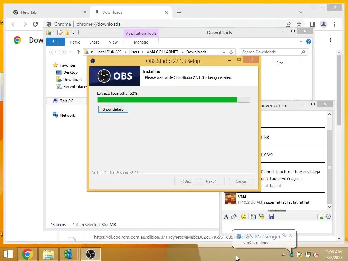Select Recent places in the Explorer navigation pane

tap(72, 87)
